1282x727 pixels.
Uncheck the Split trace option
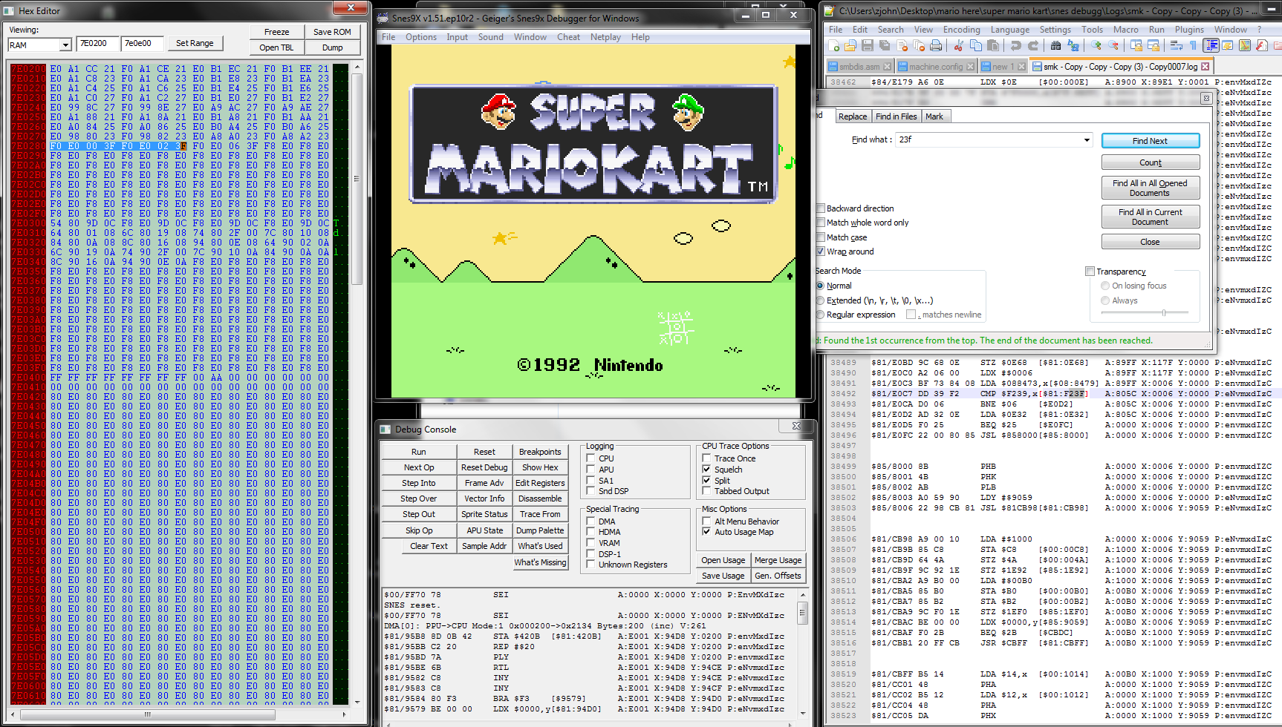706,481
